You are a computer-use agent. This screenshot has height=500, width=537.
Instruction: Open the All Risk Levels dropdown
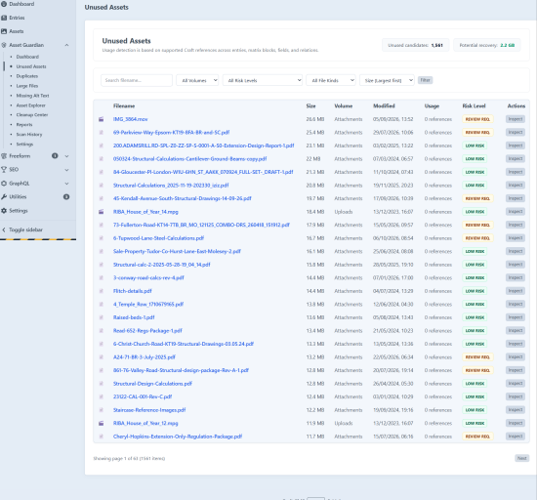pos(263,80)
